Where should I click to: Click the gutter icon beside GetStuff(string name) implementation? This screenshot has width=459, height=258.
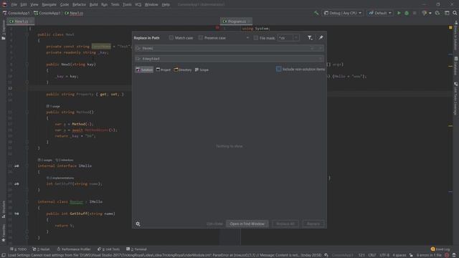point(16,214)
